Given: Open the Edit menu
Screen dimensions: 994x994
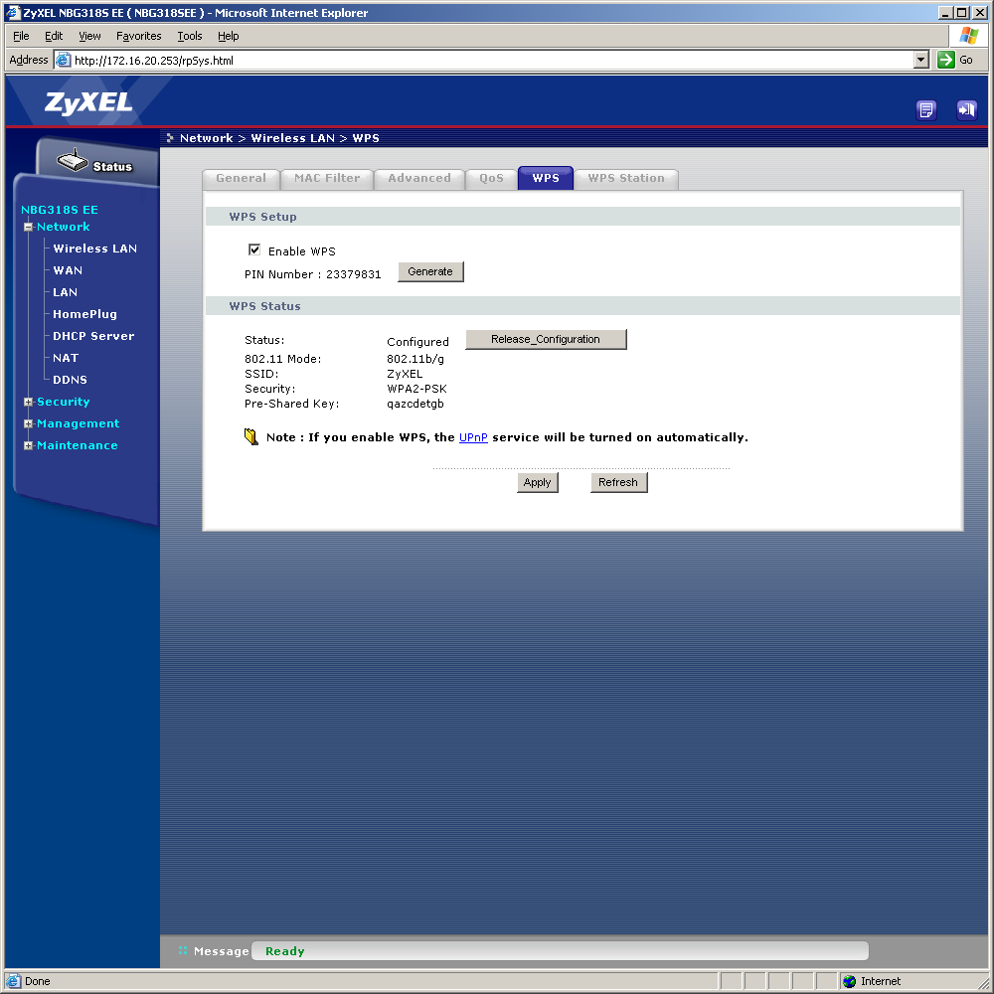Looking at the screenshot, I should (54, 36).
